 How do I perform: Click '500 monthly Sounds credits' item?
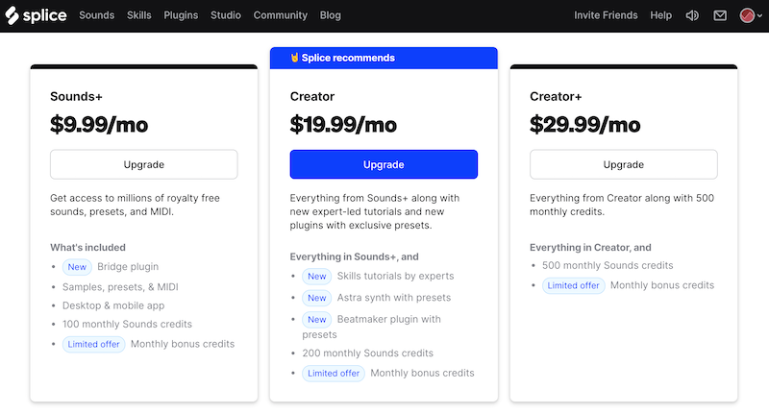click(608, 265)
